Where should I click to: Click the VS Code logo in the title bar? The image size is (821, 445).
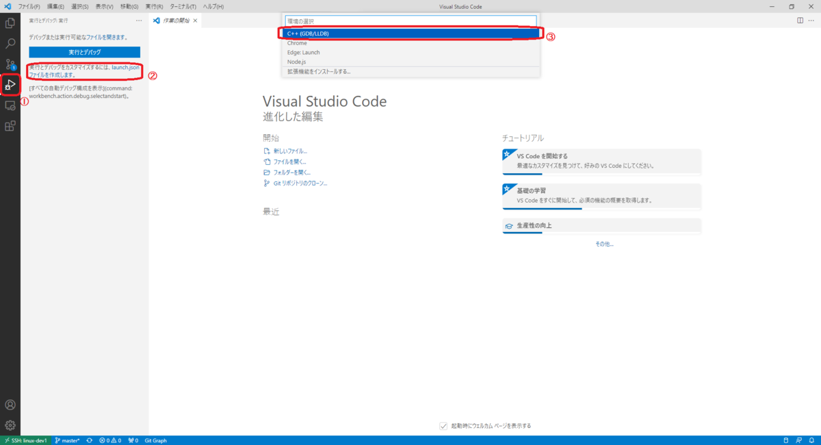click(x=8, y=6)
